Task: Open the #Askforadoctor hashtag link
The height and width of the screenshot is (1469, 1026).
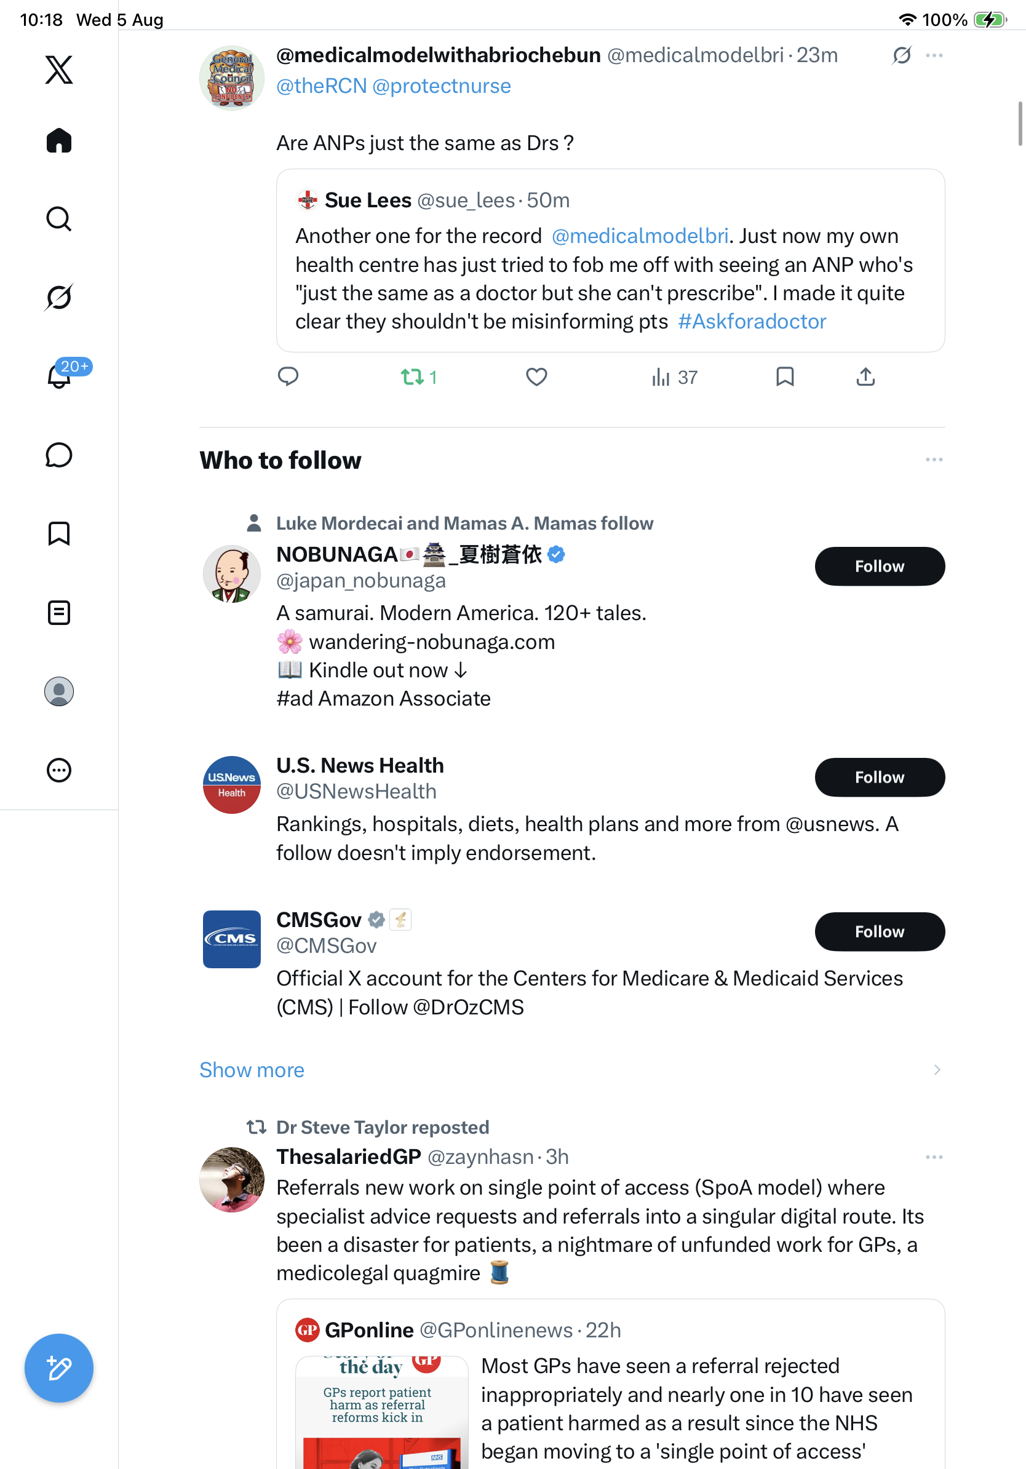Action: point(752,321)
